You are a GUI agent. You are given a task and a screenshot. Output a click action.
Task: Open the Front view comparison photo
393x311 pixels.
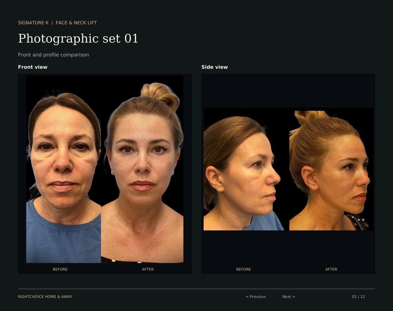tap(105, 169)
